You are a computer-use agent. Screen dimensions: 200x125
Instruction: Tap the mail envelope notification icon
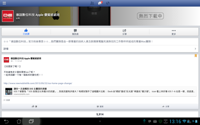(x=155, y=121)
